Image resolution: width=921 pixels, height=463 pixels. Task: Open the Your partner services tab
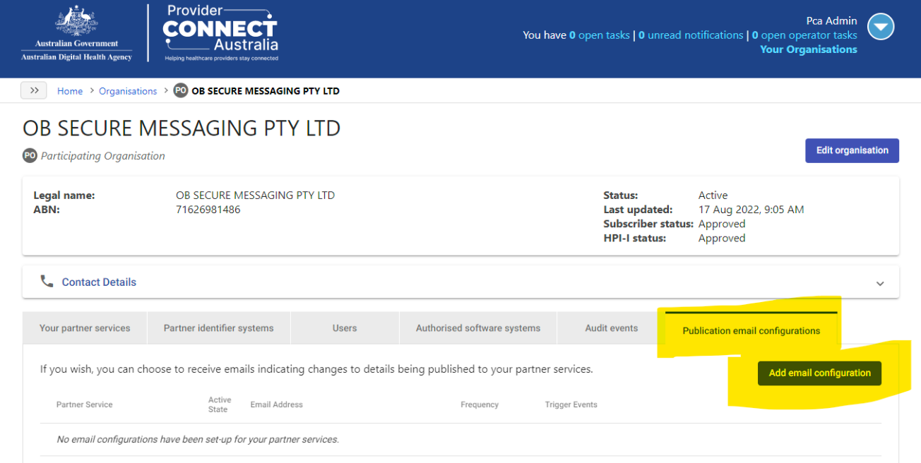(85, 327)
